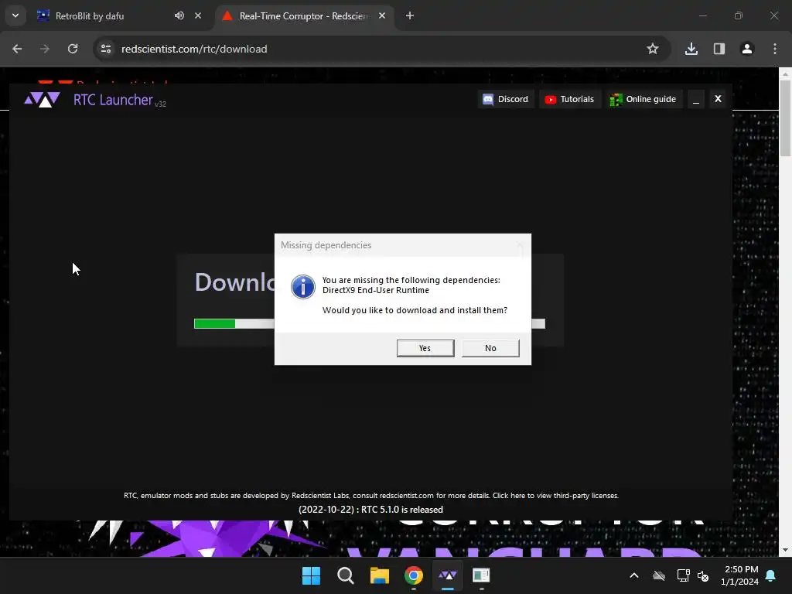Reload the current page

pyautogui.click(x=73, y=49)
